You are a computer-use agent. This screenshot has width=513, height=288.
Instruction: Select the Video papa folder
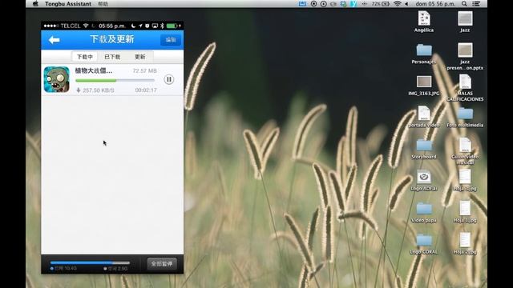(x=424, y=212)
